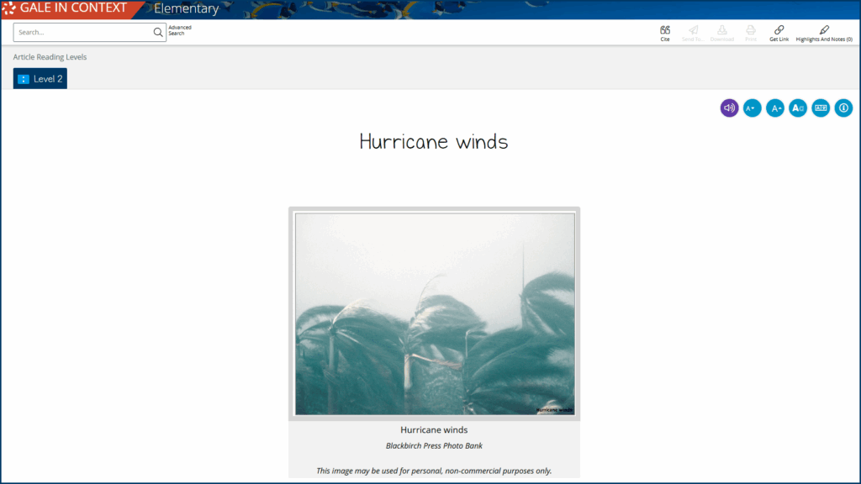Go home via Gale In Context logo
Viewport: 861px width, 484px height.
tap(66, 8)
